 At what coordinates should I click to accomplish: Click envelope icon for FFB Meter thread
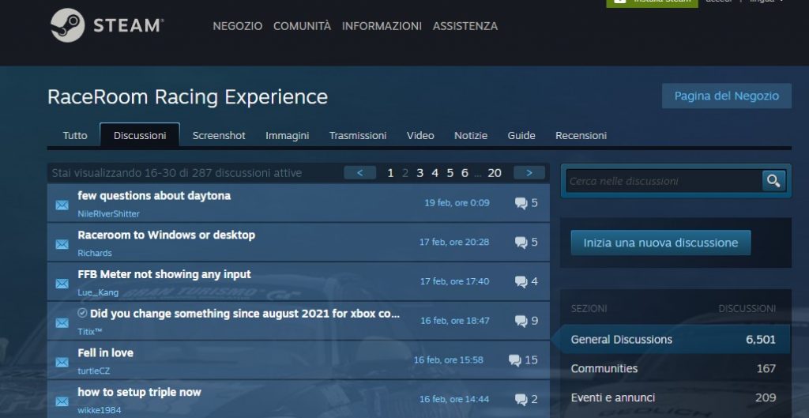(x=62, y=284)
